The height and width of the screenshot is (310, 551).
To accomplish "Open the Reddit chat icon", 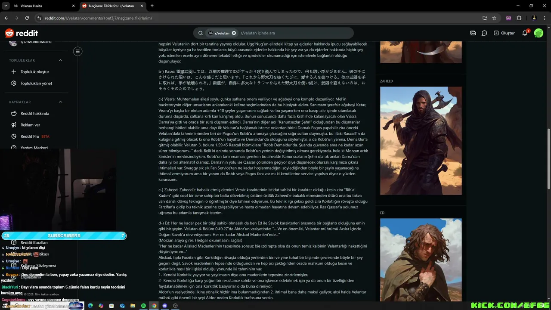I will pyautogui.click(x=484, y=33).
